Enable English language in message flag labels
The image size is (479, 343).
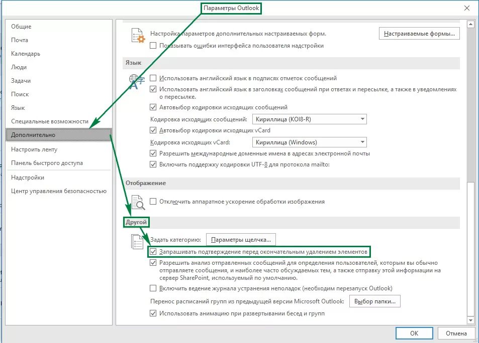[153, 78]
